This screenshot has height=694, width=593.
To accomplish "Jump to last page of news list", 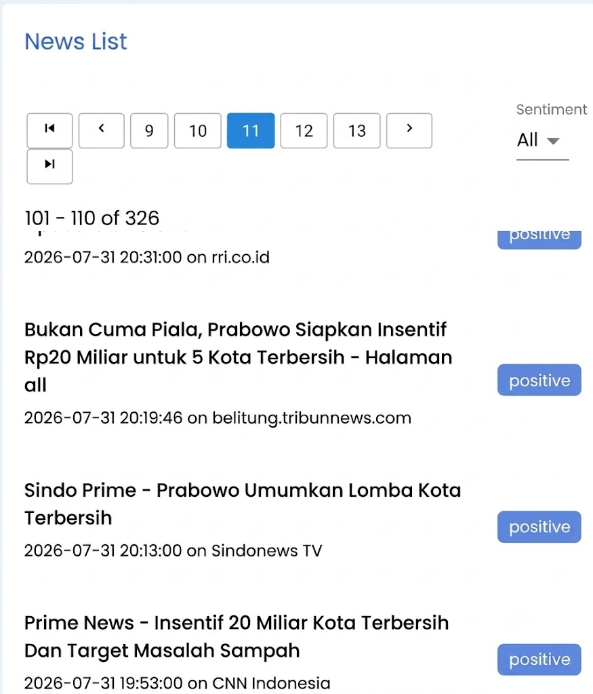I will point(49,167).
